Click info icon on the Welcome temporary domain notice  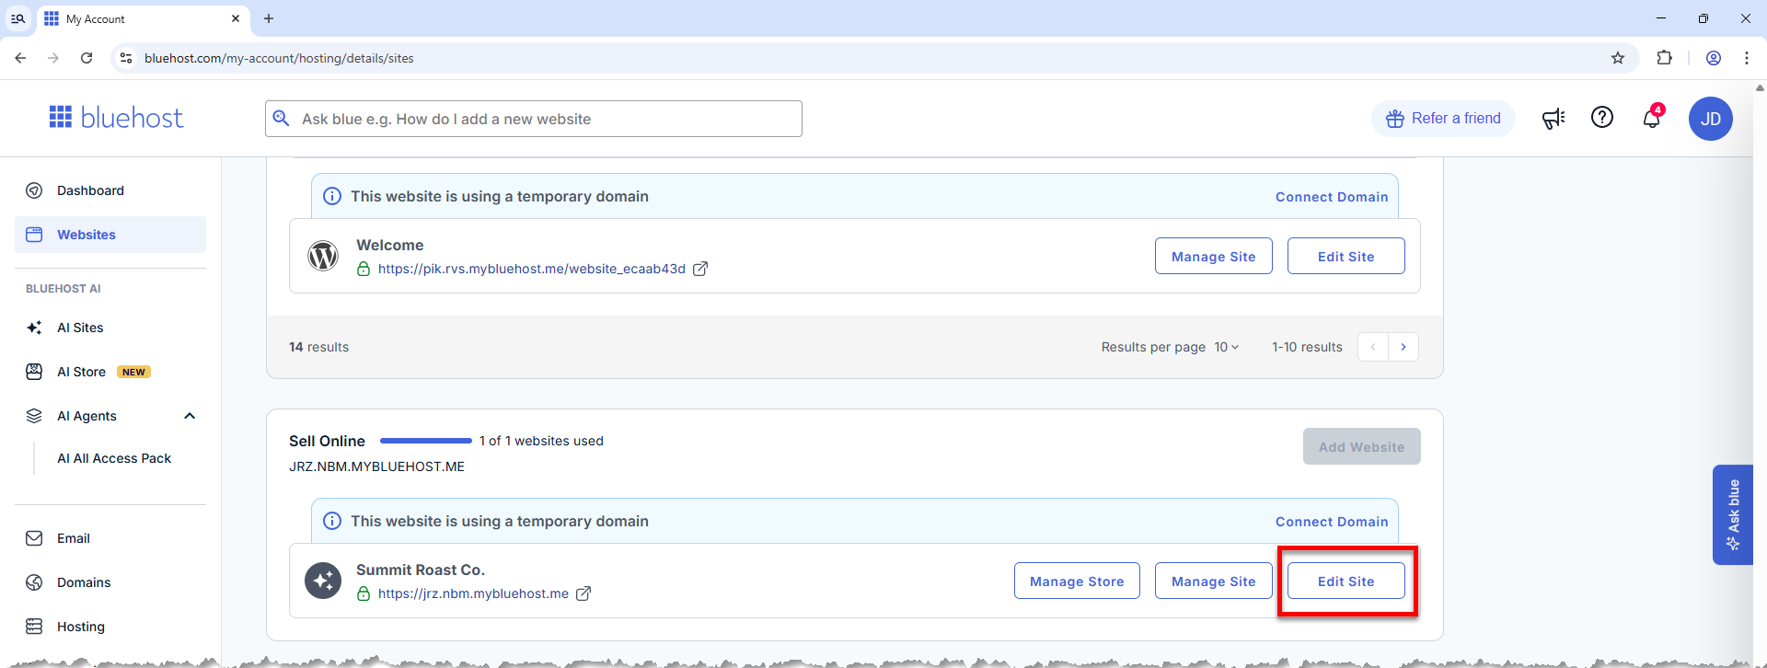click(332, 196)
